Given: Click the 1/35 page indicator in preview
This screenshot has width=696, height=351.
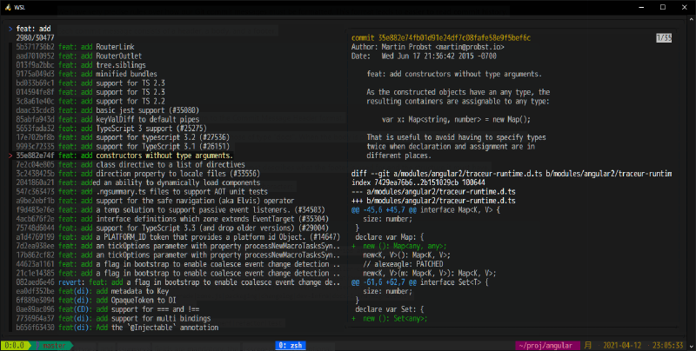Looking at the screenshot, I should click(x=664, y=38).
